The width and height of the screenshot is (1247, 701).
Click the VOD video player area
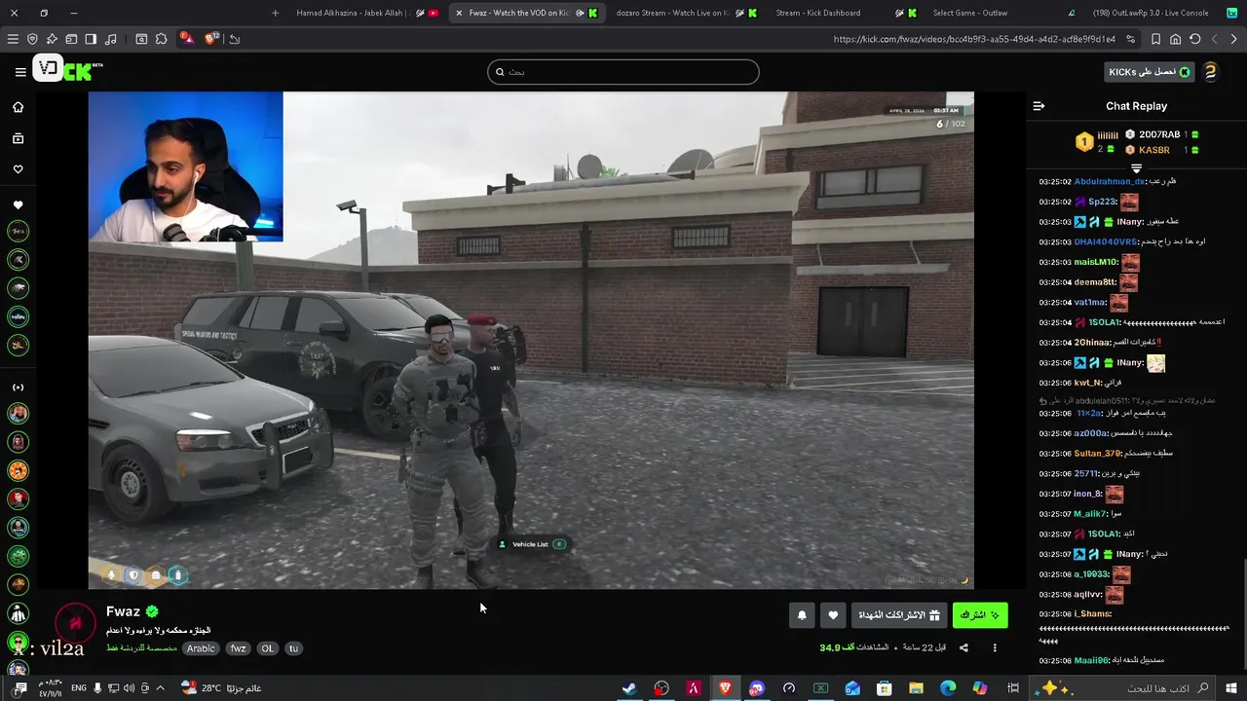coord(531,341)
